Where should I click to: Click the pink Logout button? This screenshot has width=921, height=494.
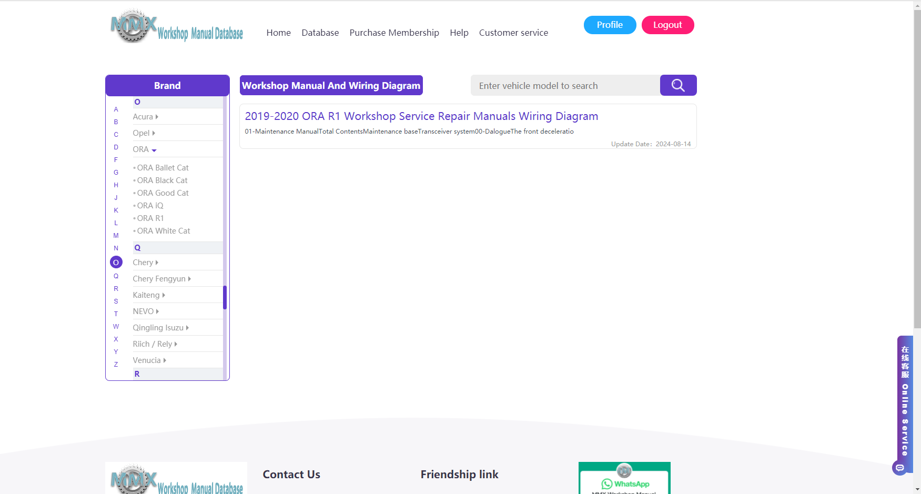(668, 25)
